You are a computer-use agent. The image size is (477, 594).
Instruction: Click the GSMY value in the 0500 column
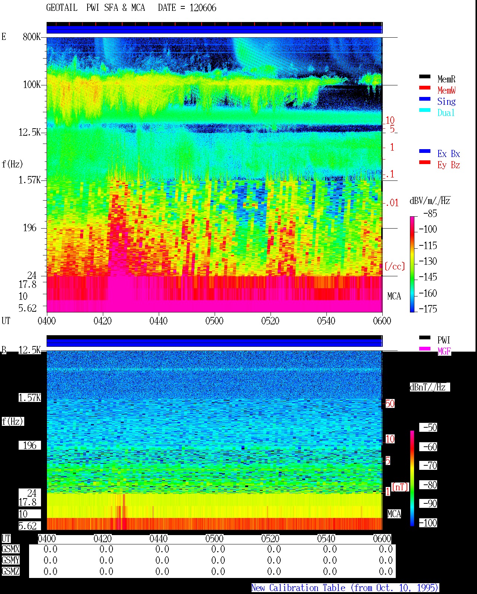(218, 560)
